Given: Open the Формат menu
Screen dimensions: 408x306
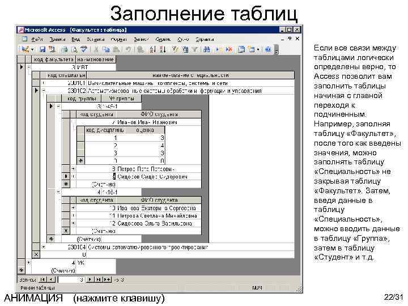Looking at the screenshot, I should [x=118, y=39].
